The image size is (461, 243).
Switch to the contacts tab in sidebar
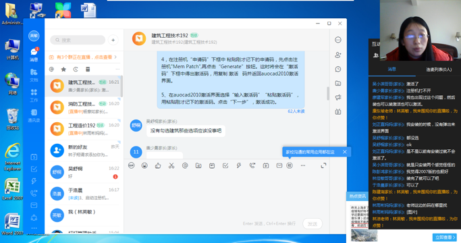point(34,115)
